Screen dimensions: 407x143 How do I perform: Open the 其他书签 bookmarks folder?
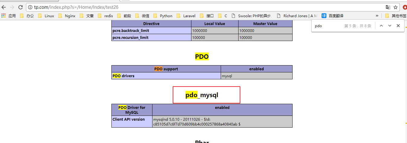coord(396,16)
